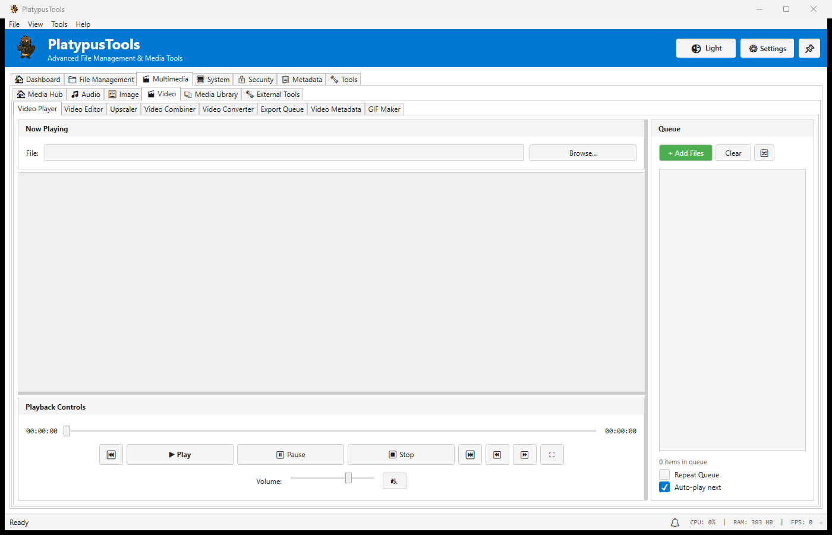This screenshot has width=832, height=535.
Task: Click inside the File path field
Action: click(x=283, y=153)
